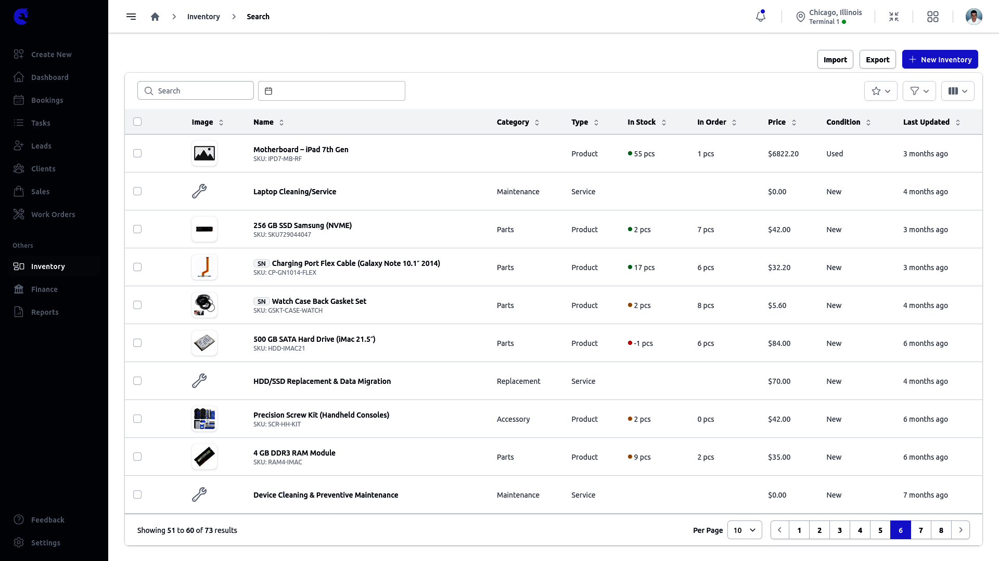Navigate to Bookings in the sidebar
The height and width of the screenshot is (561, 999).
(x=47, y=100)
